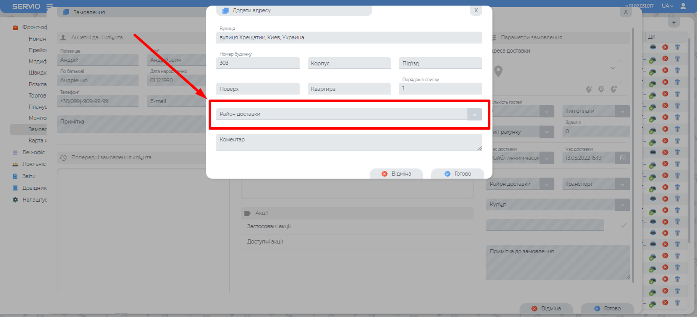This screenshot has width=697, height=317.
Task: Click the checkmark icon beside the empty striped field
Action: [623, 225]
